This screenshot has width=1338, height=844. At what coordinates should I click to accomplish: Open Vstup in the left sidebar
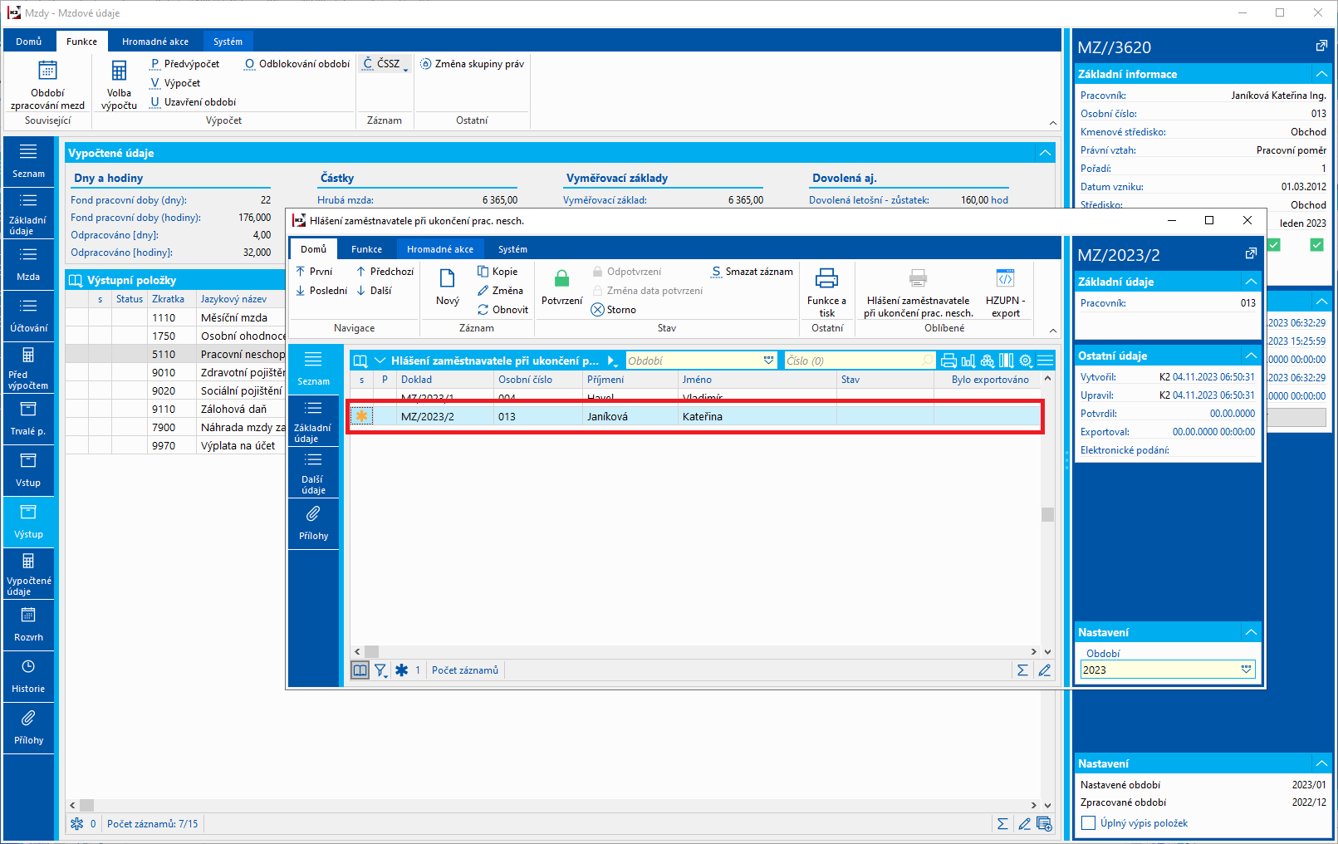pos(28,470)
